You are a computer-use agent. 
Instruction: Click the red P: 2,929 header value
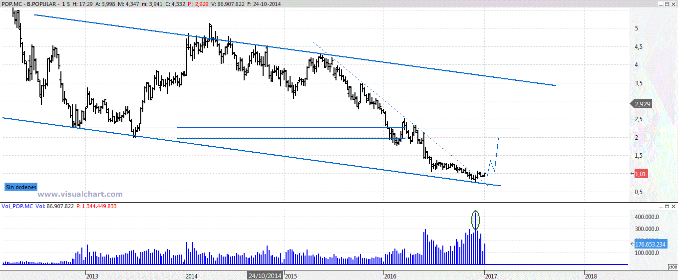pos(201,4)
